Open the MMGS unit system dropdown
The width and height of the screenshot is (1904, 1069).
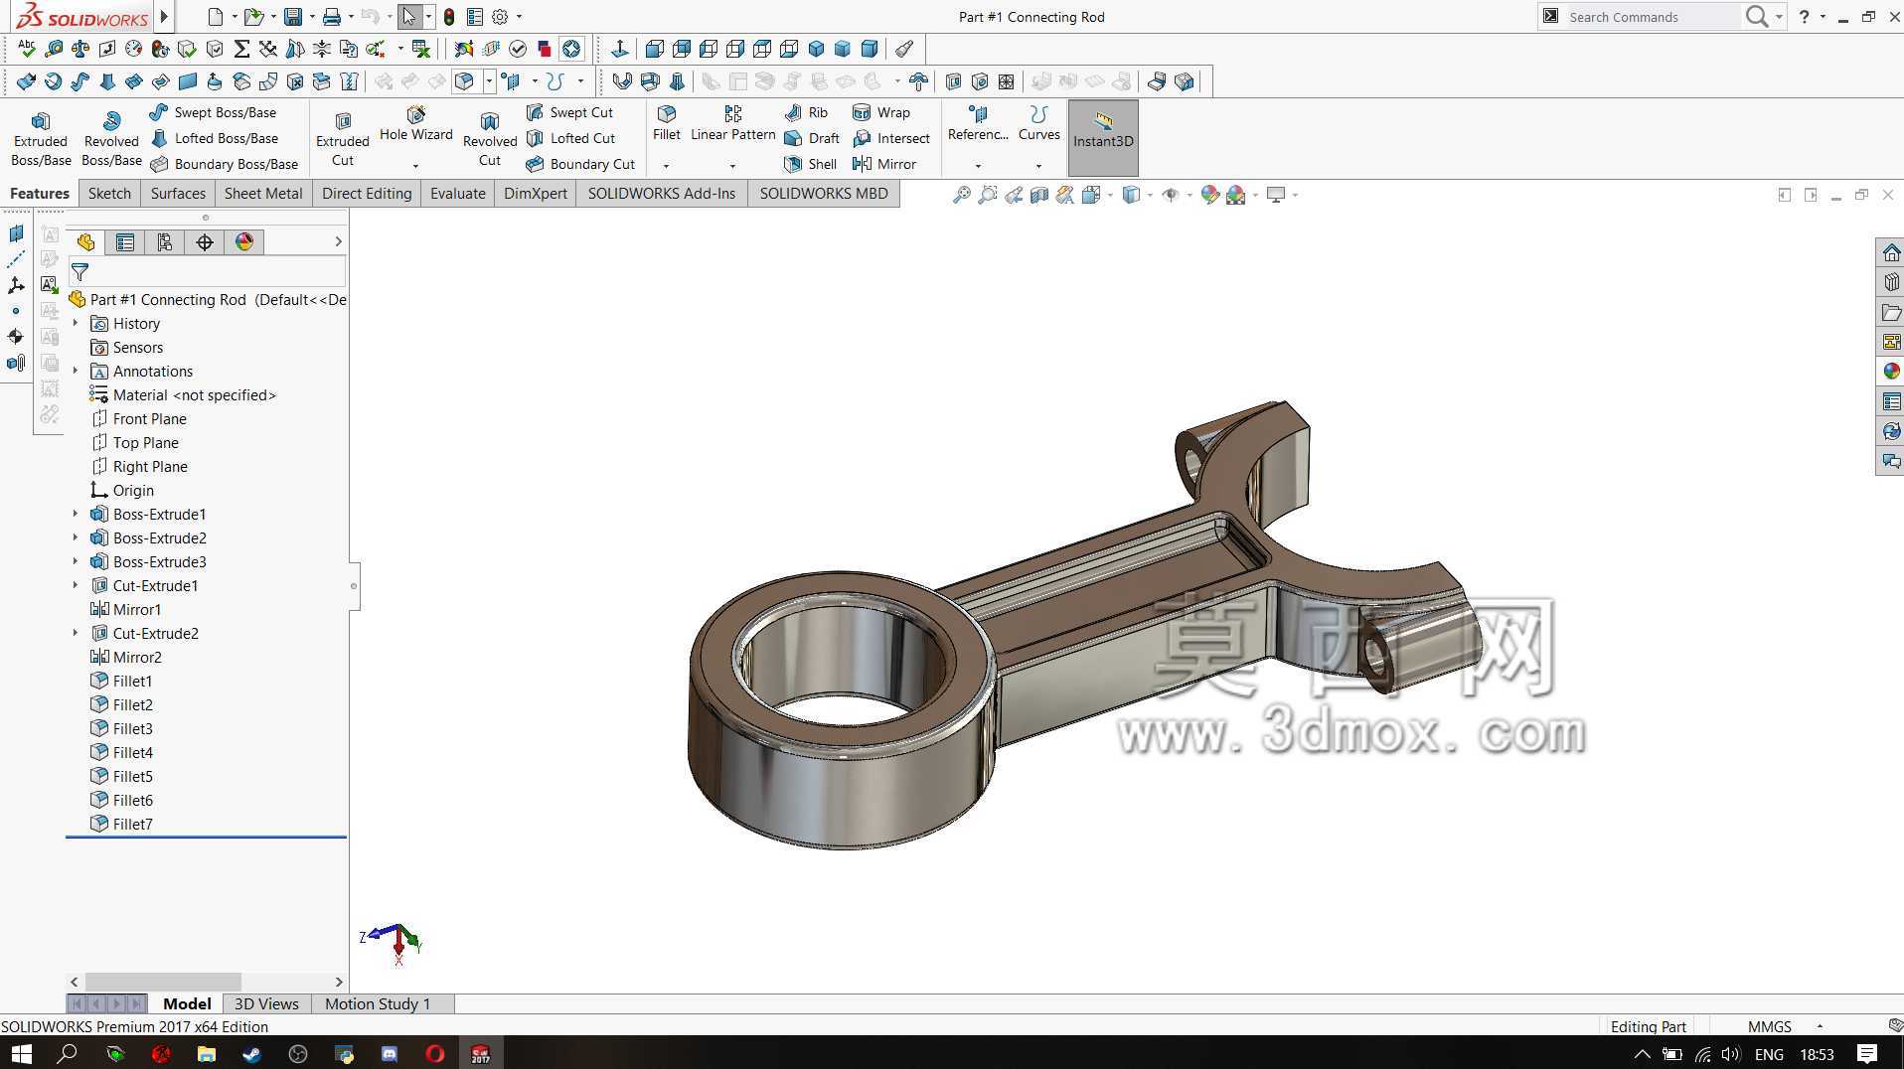point(1820,1026)
